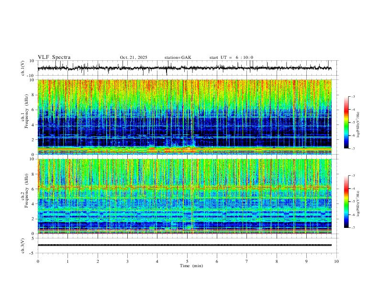The width and height of the screenshot is (379, 293).
Task: Click the "2" kHz tick on ch.1 spectrogram axis
Action: click(x=33, y=139)
